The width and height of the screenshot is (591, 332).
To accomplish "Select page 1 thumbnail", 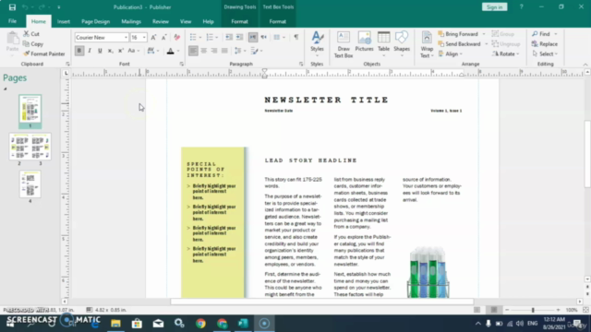I will click(x=30, y=110).
